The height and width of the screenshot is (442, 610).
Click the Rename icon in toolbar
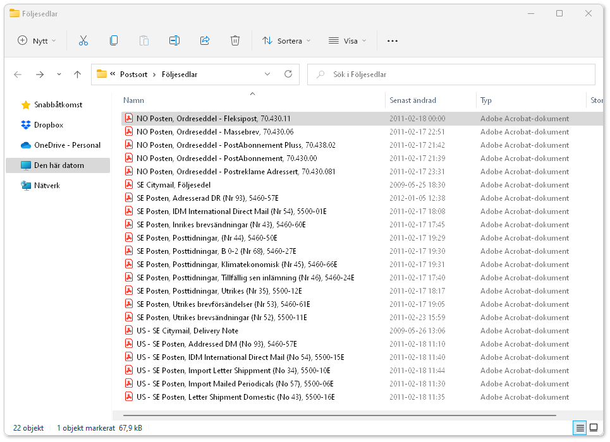pyautogui.click(x=174, y=41)
